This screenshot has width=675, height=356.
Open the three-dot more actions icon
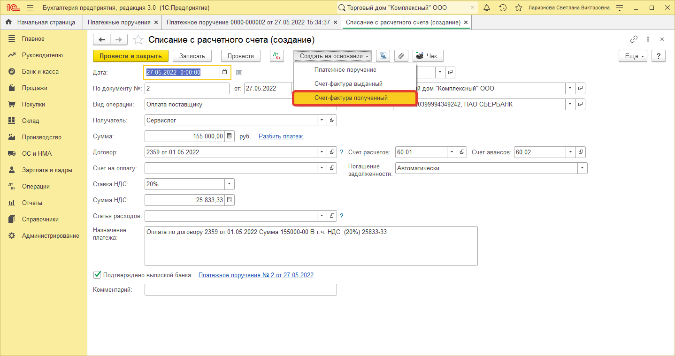pyautogui.click(x=648, y=39)
